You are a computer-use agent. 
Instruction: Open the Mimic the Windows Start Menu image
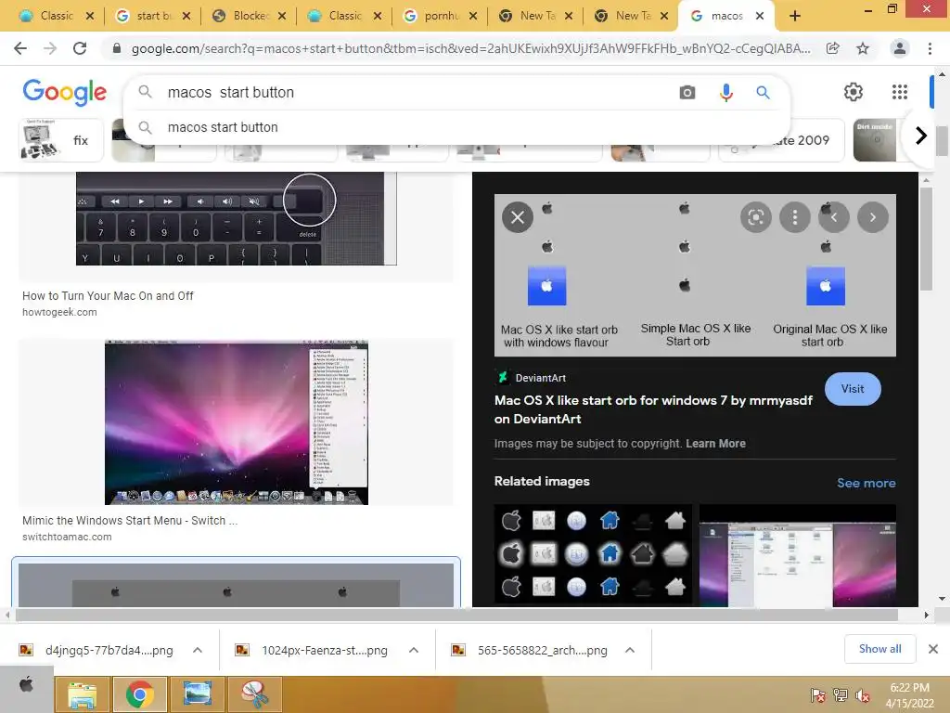tap(237, 422)
